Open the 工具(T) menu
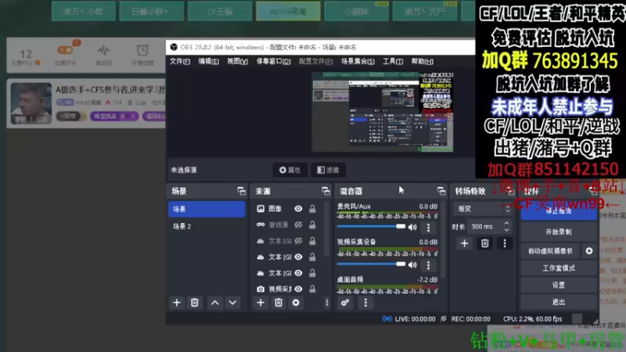The width and height of the screenshot is (626, 352). click(393, 62)
